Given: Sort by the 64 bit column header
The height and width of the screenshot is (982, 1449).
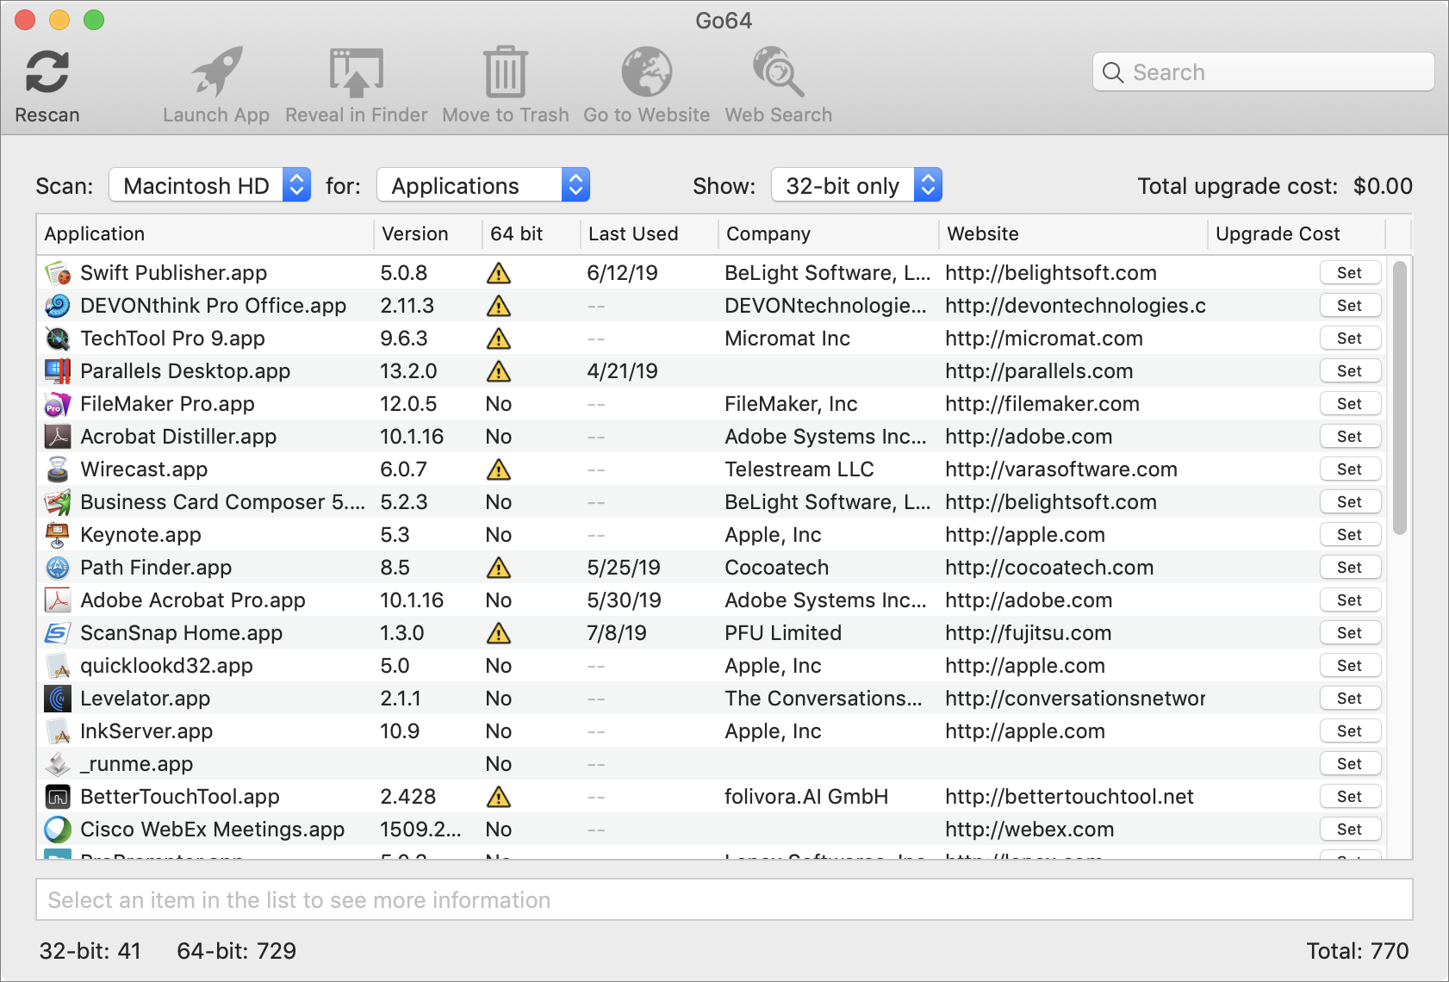Looking at the screenshot, I should coord(532,234).
